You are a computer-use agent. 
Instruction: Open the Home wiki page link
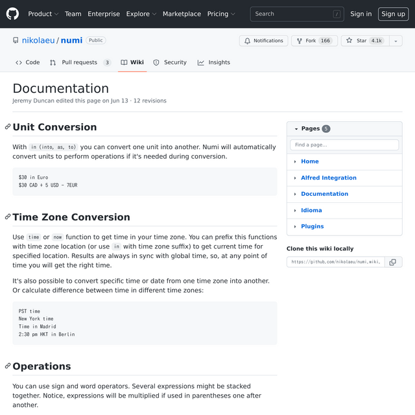(x=310, y=161)
